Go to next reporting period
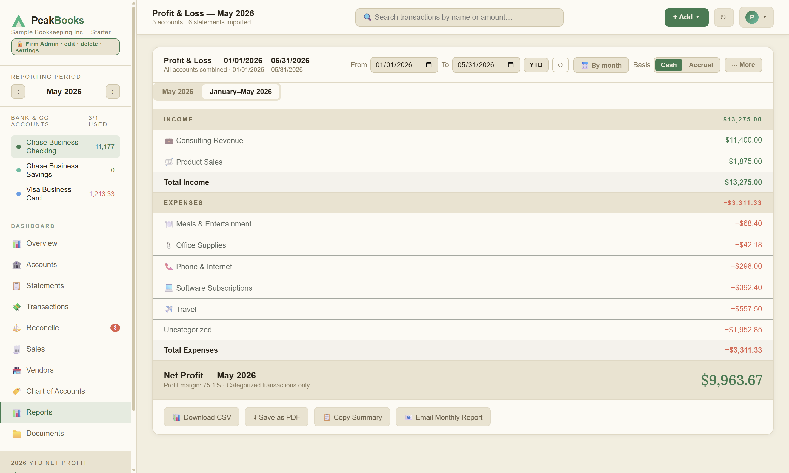789x473 pixels. click(113, 92)
